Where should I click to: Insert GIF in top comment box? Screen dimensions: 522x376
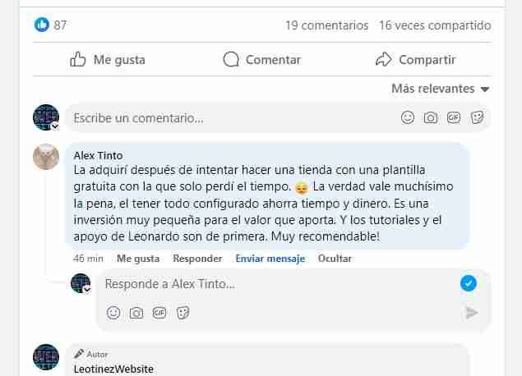tap(453, 118)
